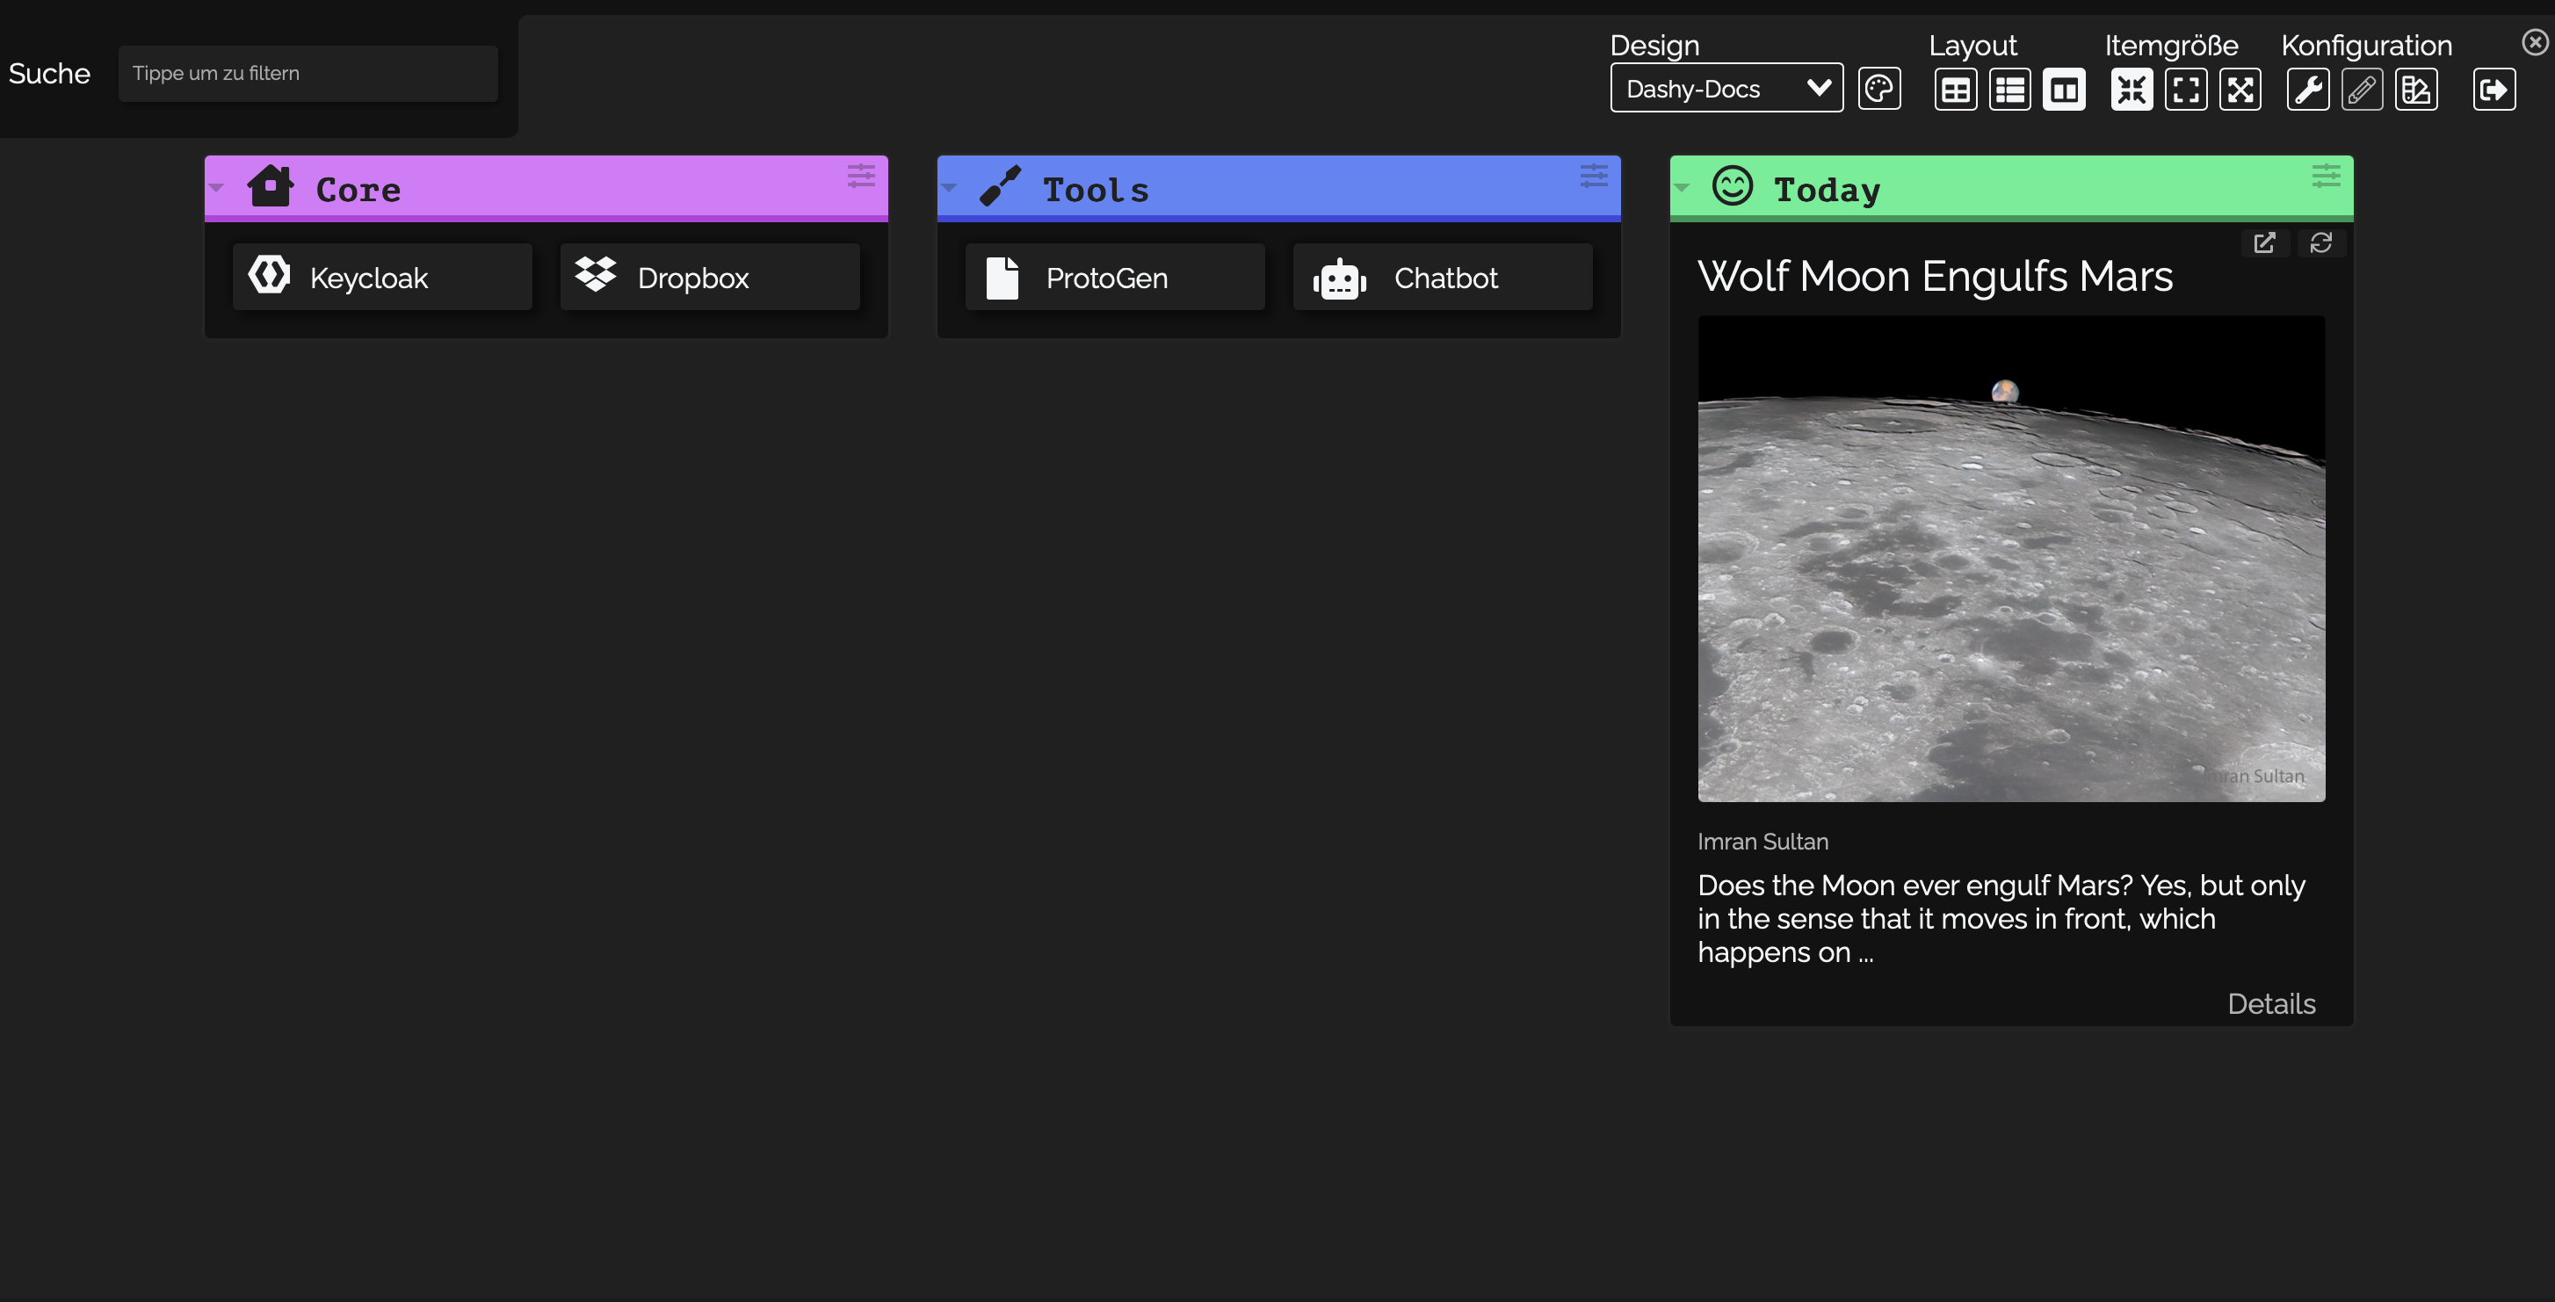Set item size to medium
Screen dimensions: 2555x1302
tap(2185, 90)
